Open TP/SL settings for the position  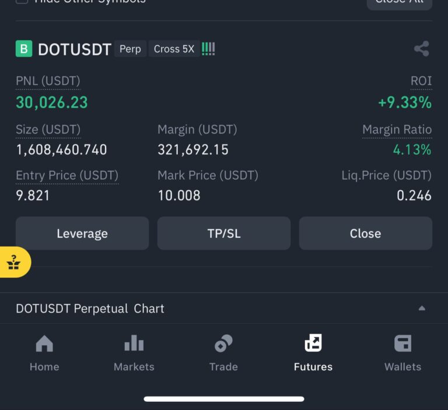pos(224,233)
